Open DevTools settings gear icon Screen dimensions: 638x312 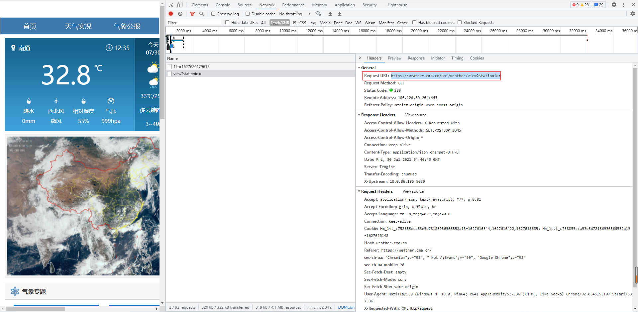coord(614,5)
